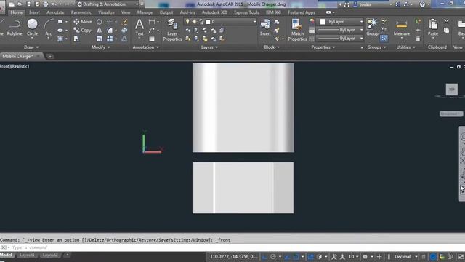Click the rectangular Array tool icon
Screen dimensions: 465x262
110,39
